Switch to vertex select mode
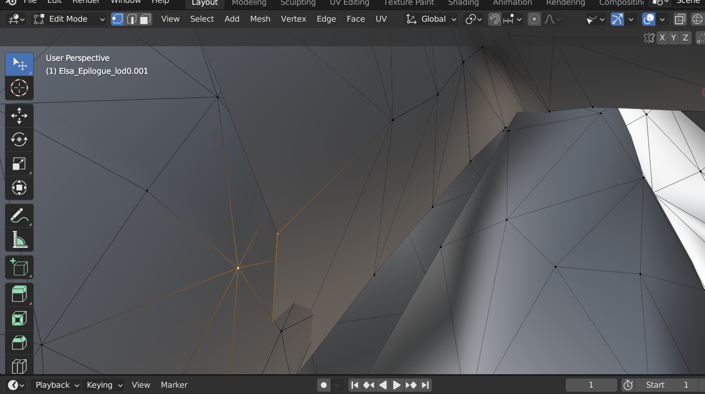This screenshot has width=705, height=394. coord(117,19)
